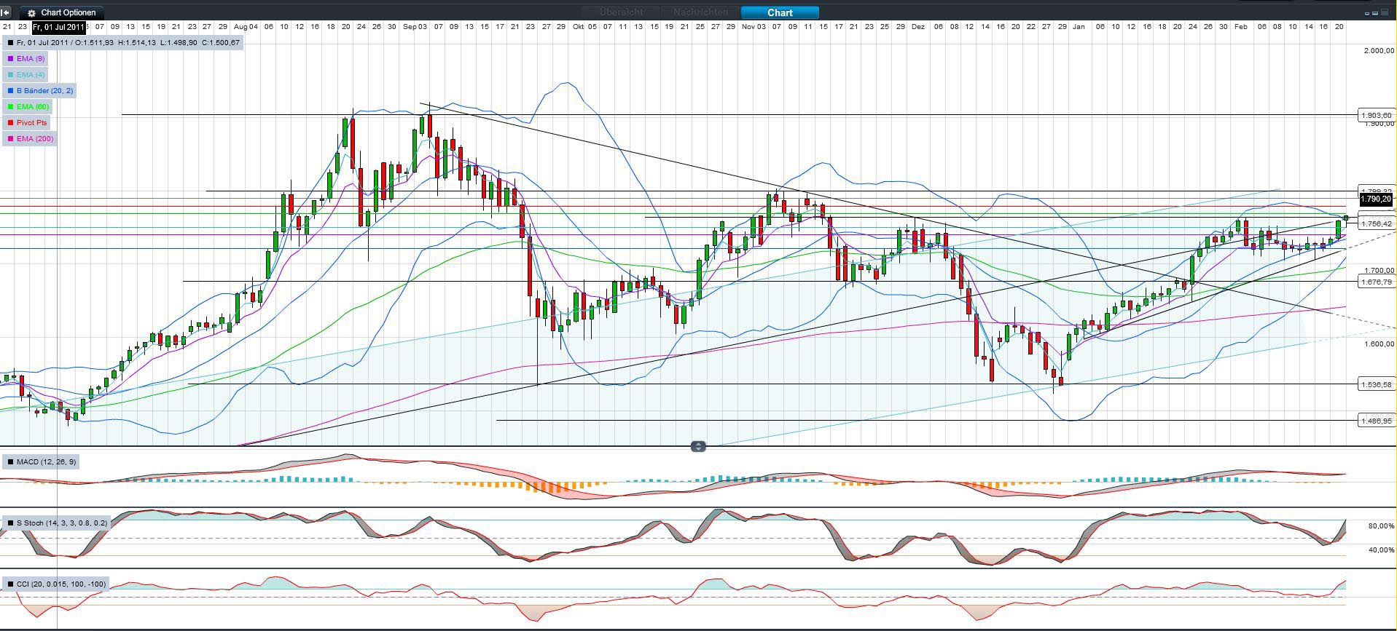Switch to the Übersicht tab
This screenshot has width=1397, height=631.
(x=622, y=12)
